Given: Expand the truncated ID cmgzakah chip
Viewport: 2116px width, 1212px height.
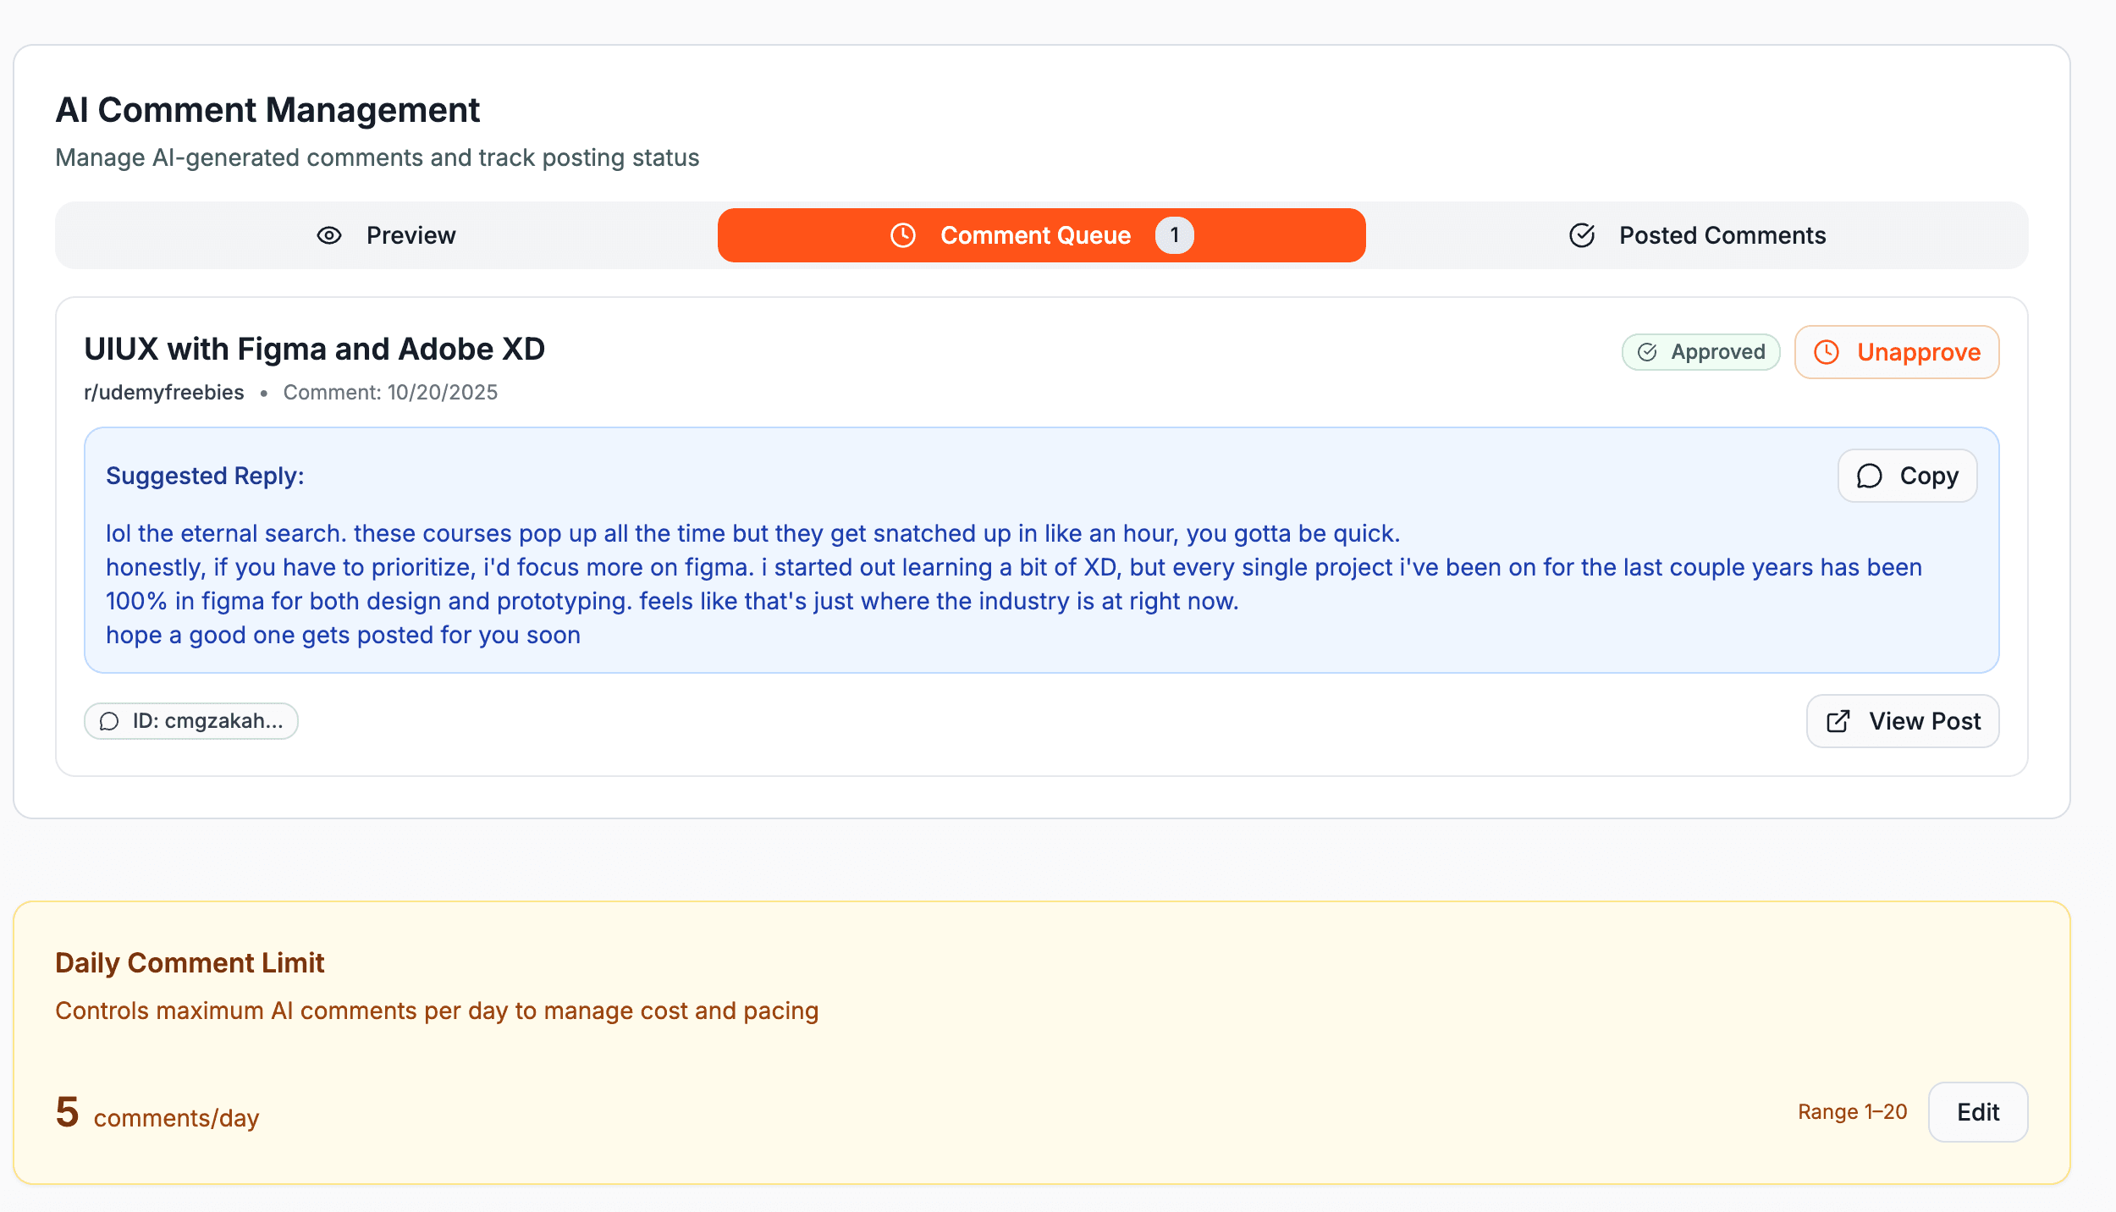Looking at the screenshot, I should [x=190, y=721].
